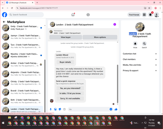The image size is (163, 129).
Task: Click Landen Wood's avatar beside quick responses
Action: tap(52, 101)
